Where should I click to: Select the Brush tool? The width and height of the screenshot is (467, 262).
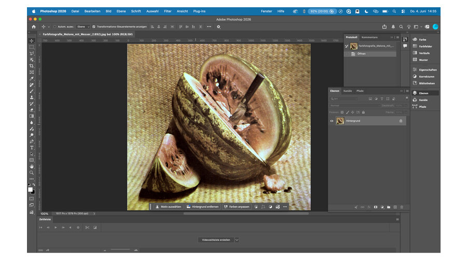[x=32, y=91]
